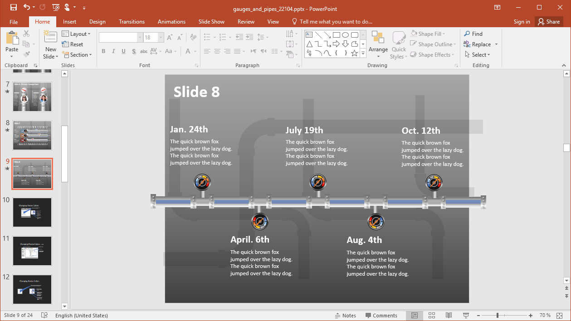Expand the Shape Fill dropdown

click(x=444, y=34)
